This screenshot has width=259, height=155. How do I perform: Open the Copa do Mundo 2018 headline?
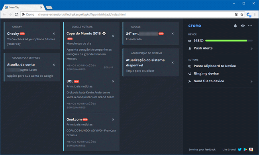83,34
